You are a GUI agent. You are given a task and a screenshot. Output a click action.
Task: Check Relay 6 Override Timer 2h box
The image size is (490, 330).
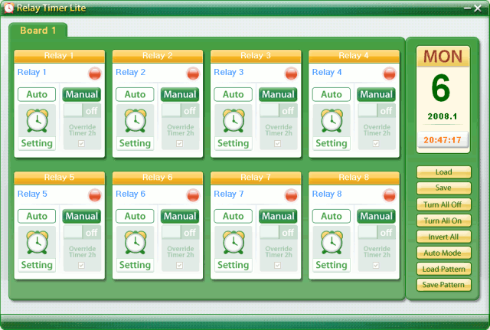tap(179, 266)
